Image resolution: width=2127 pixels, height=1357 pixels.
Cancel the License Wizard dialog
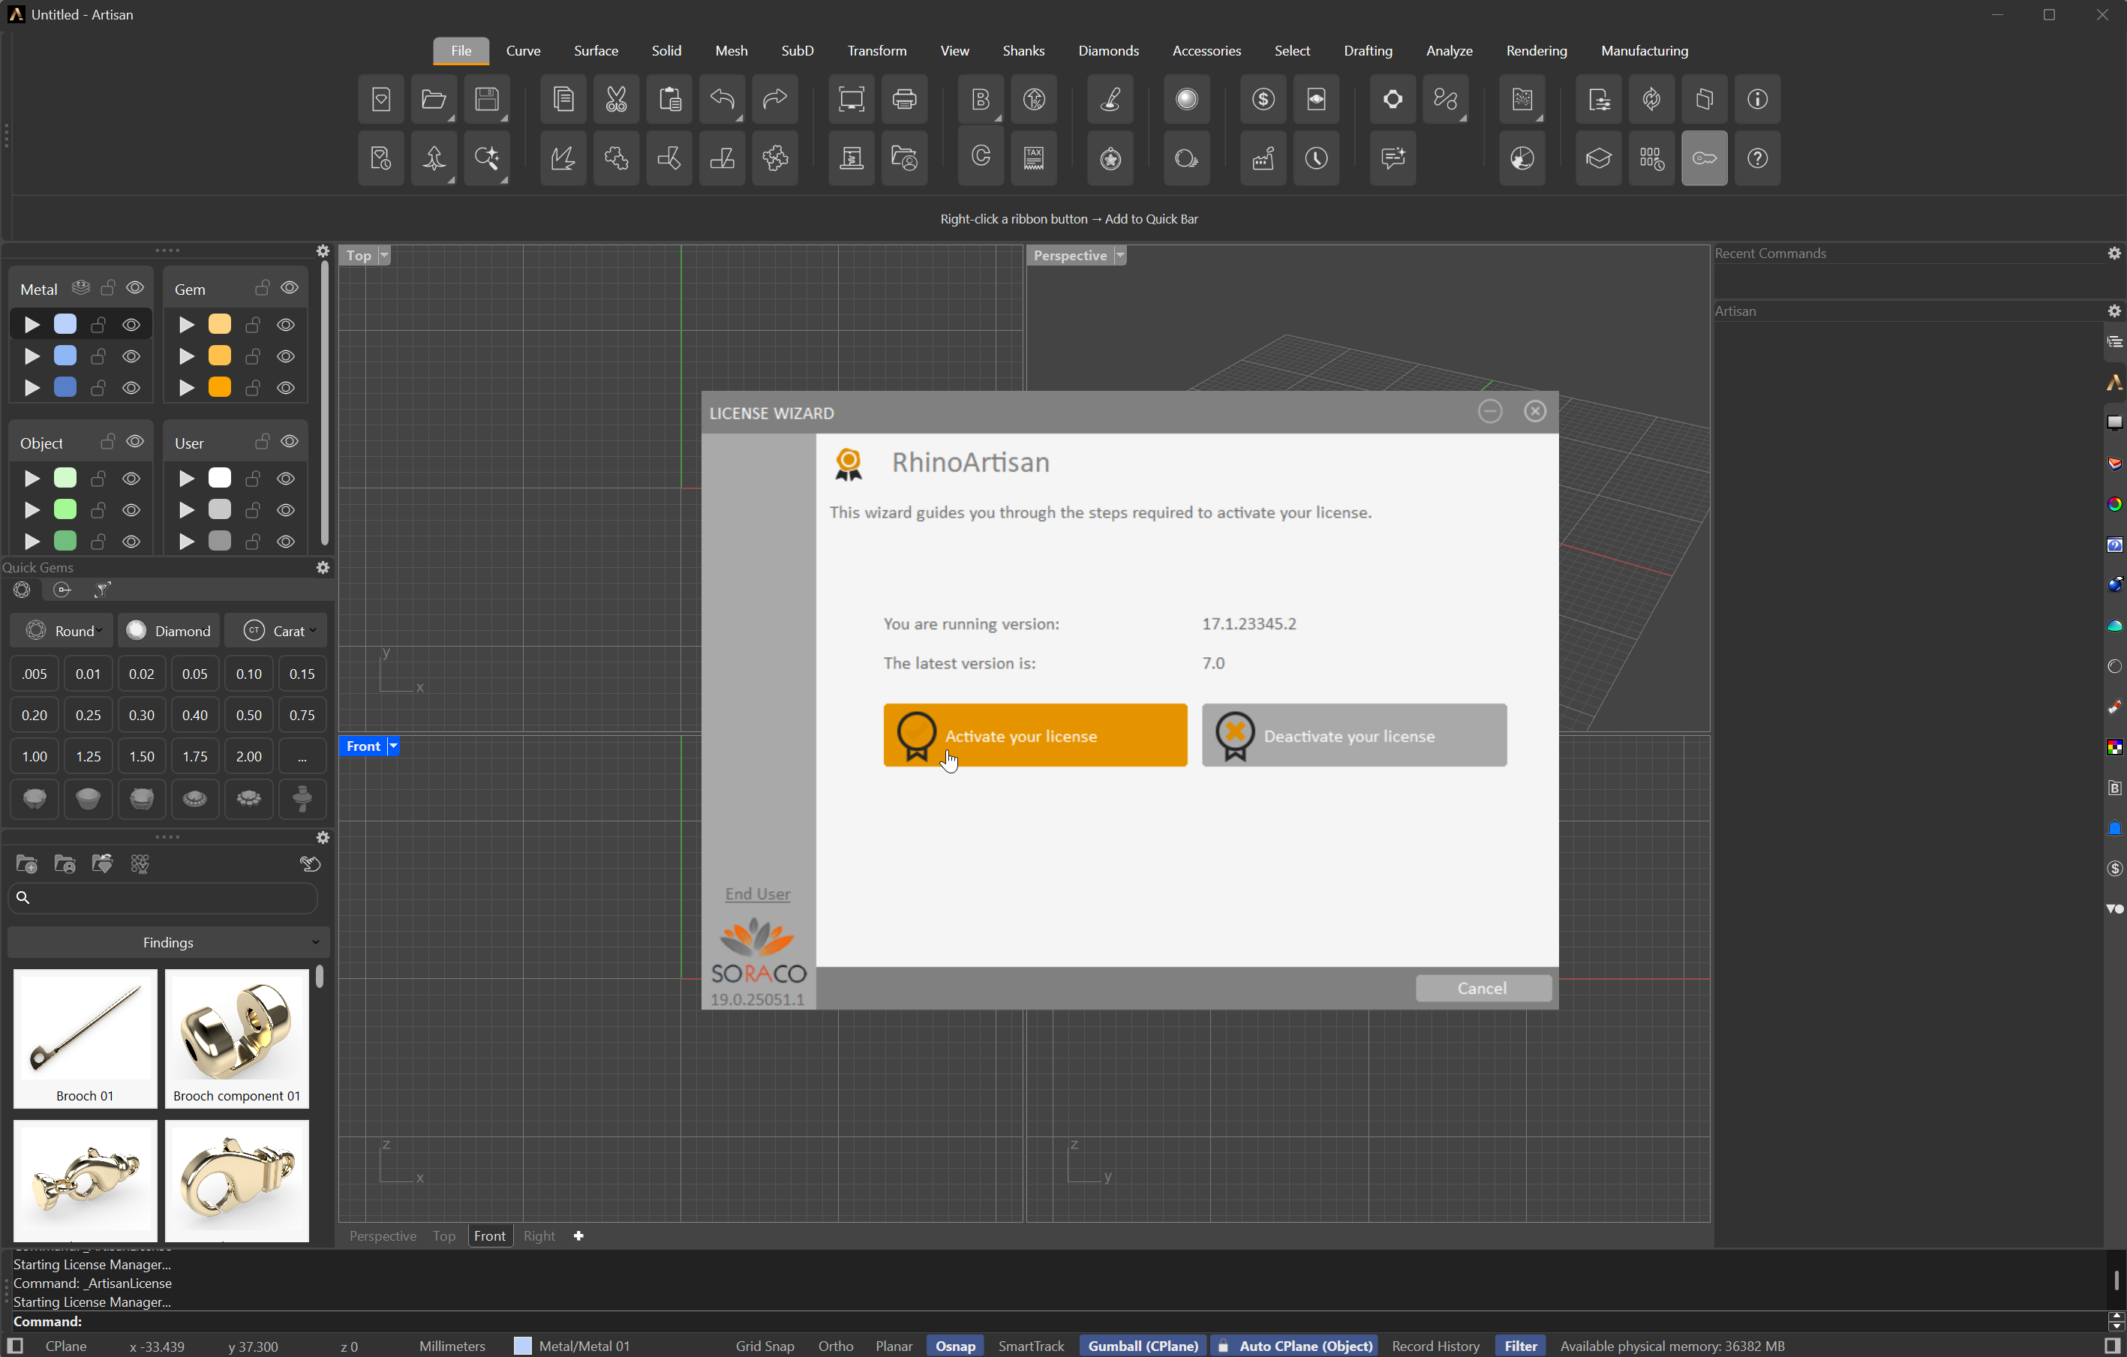1483,988
